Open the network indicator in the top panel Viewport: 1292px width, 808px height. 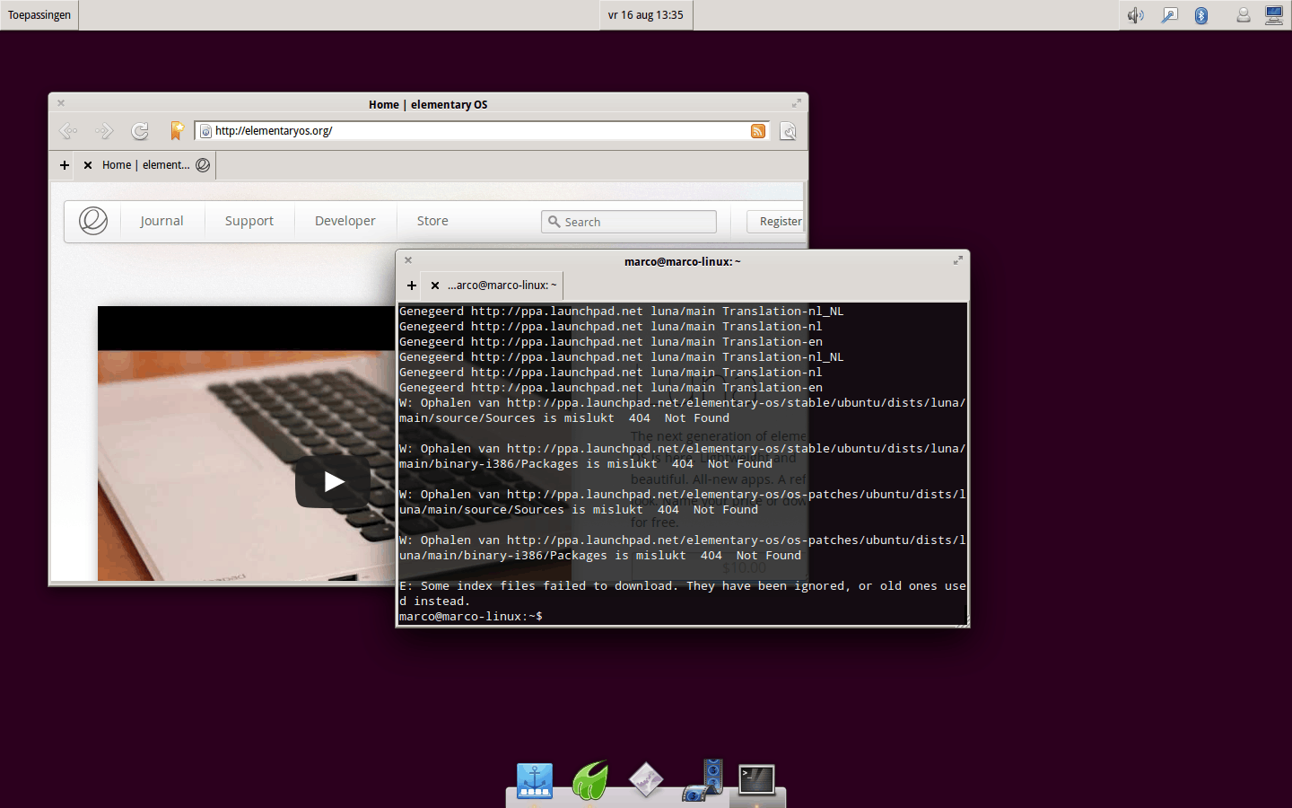pos(1169,15)
